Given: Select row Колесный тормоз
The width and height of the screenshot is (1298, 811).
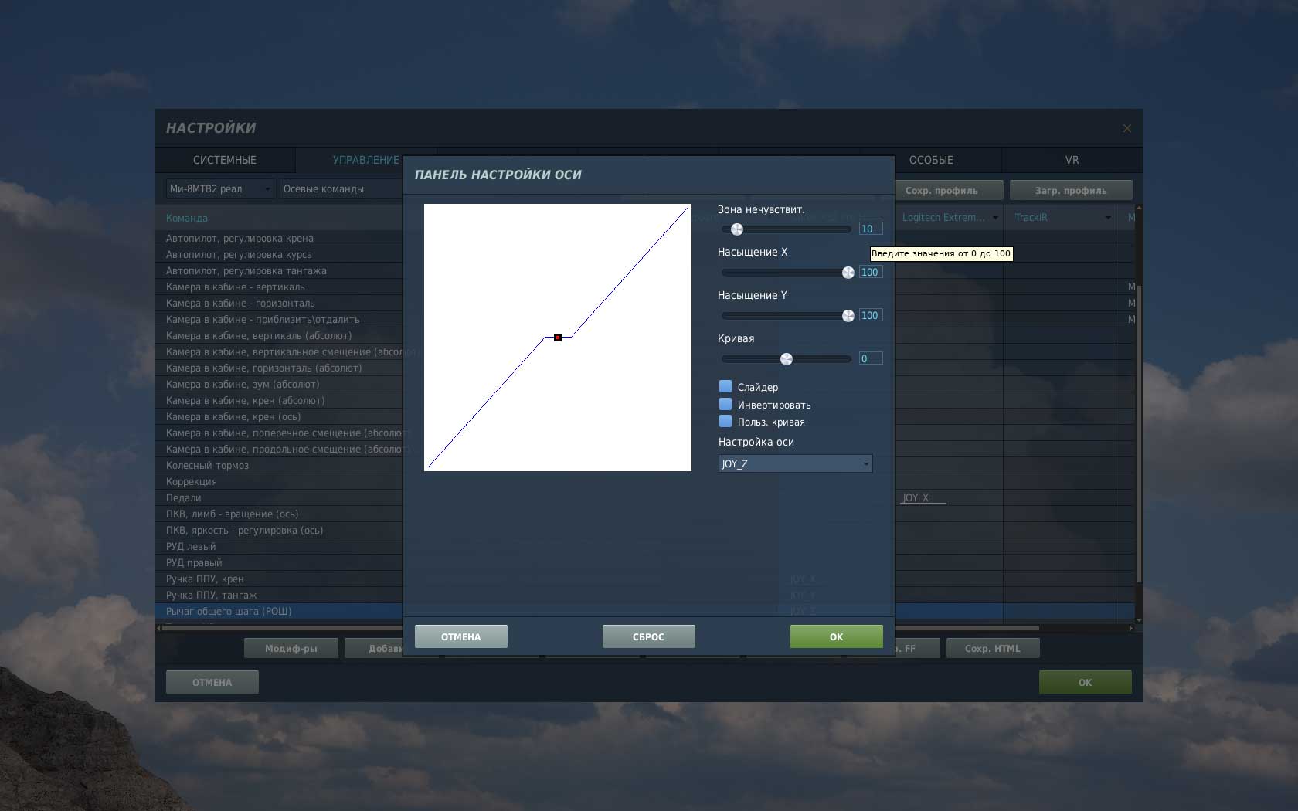Looking at the screenshot, I should (279, 465).
